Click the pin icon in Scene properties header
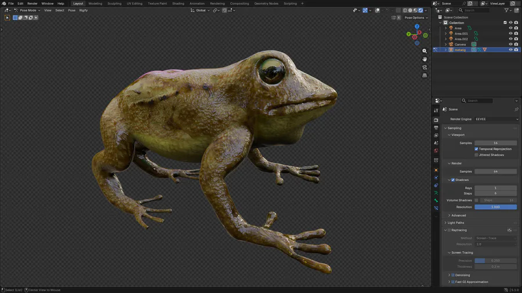This screenshot has height=293, width=522. click(516, 109)
